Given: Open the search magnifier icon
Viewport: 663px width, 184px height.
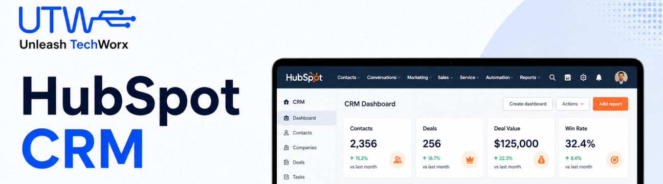Looking at the screenshot, I should click(x=552, y=78).
